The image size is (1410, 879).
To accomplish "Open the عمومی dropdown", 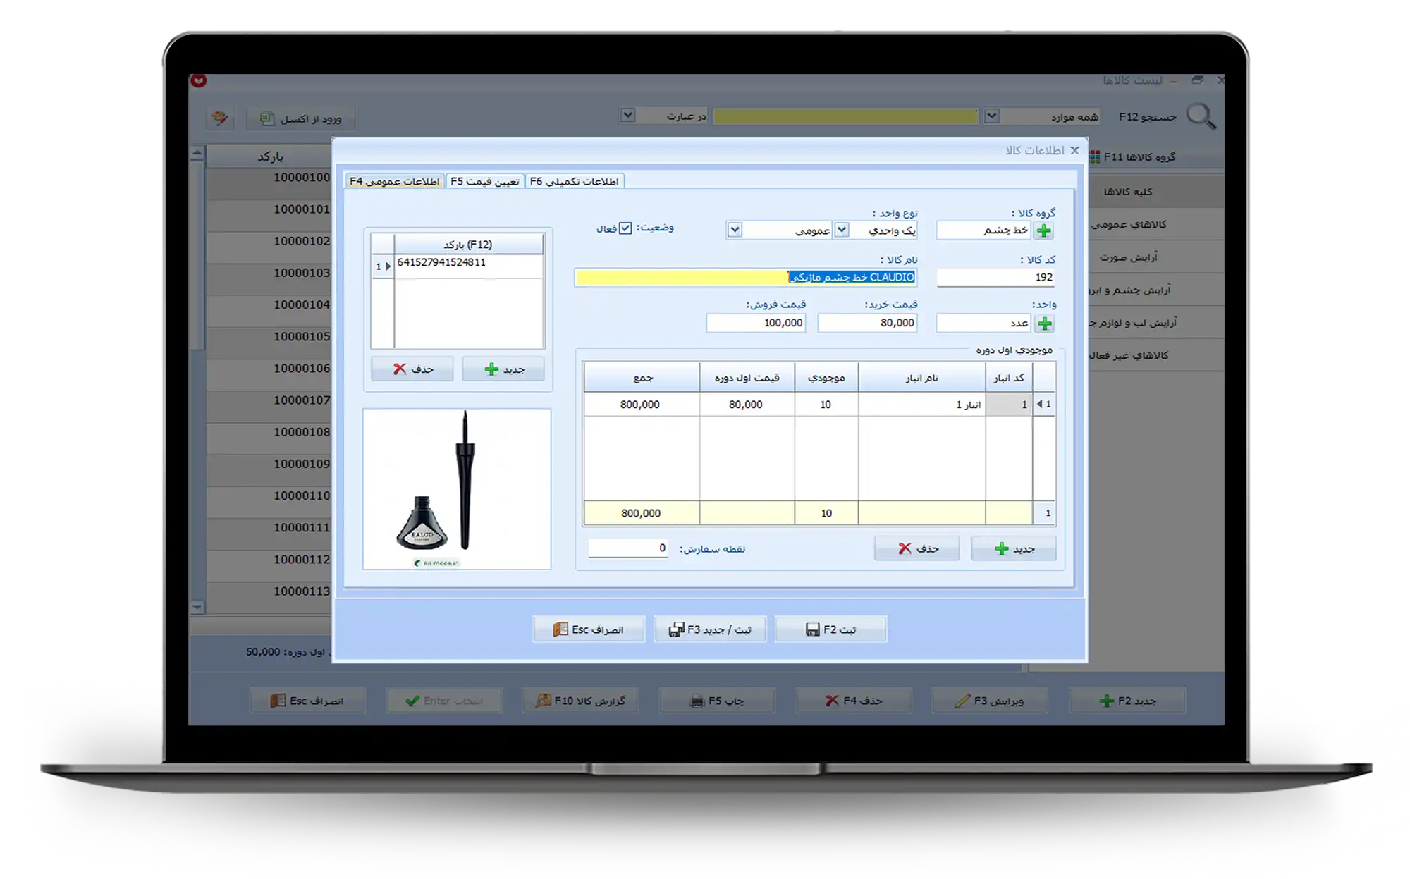I will [735, 230].
